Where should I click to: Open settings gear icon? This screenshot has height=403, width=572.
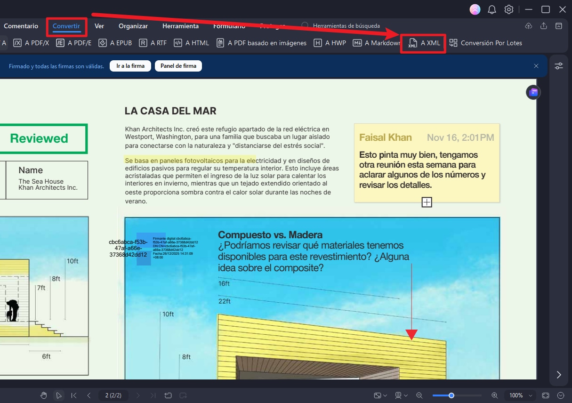tap(509, 9)
